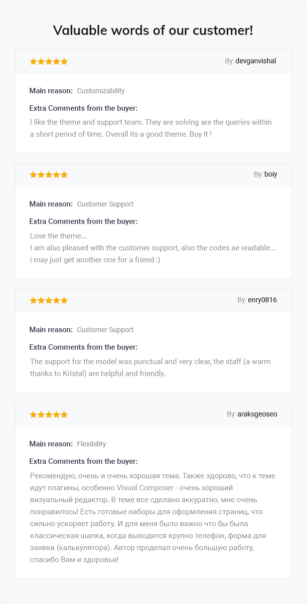Select the Customizability main reason text

coord(101,91)
